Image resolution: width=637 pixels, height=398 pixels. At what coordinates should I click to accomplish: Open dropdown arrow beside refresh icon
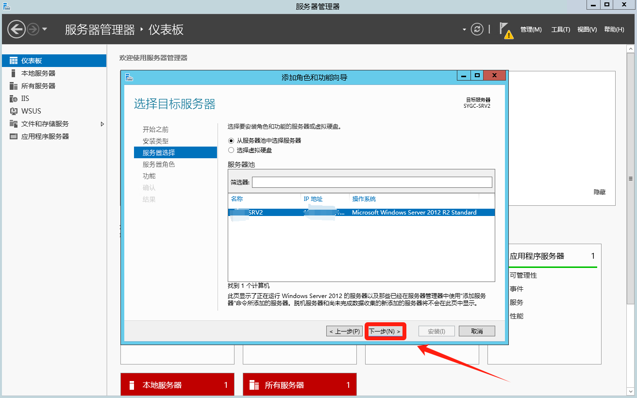pos(464,30)
